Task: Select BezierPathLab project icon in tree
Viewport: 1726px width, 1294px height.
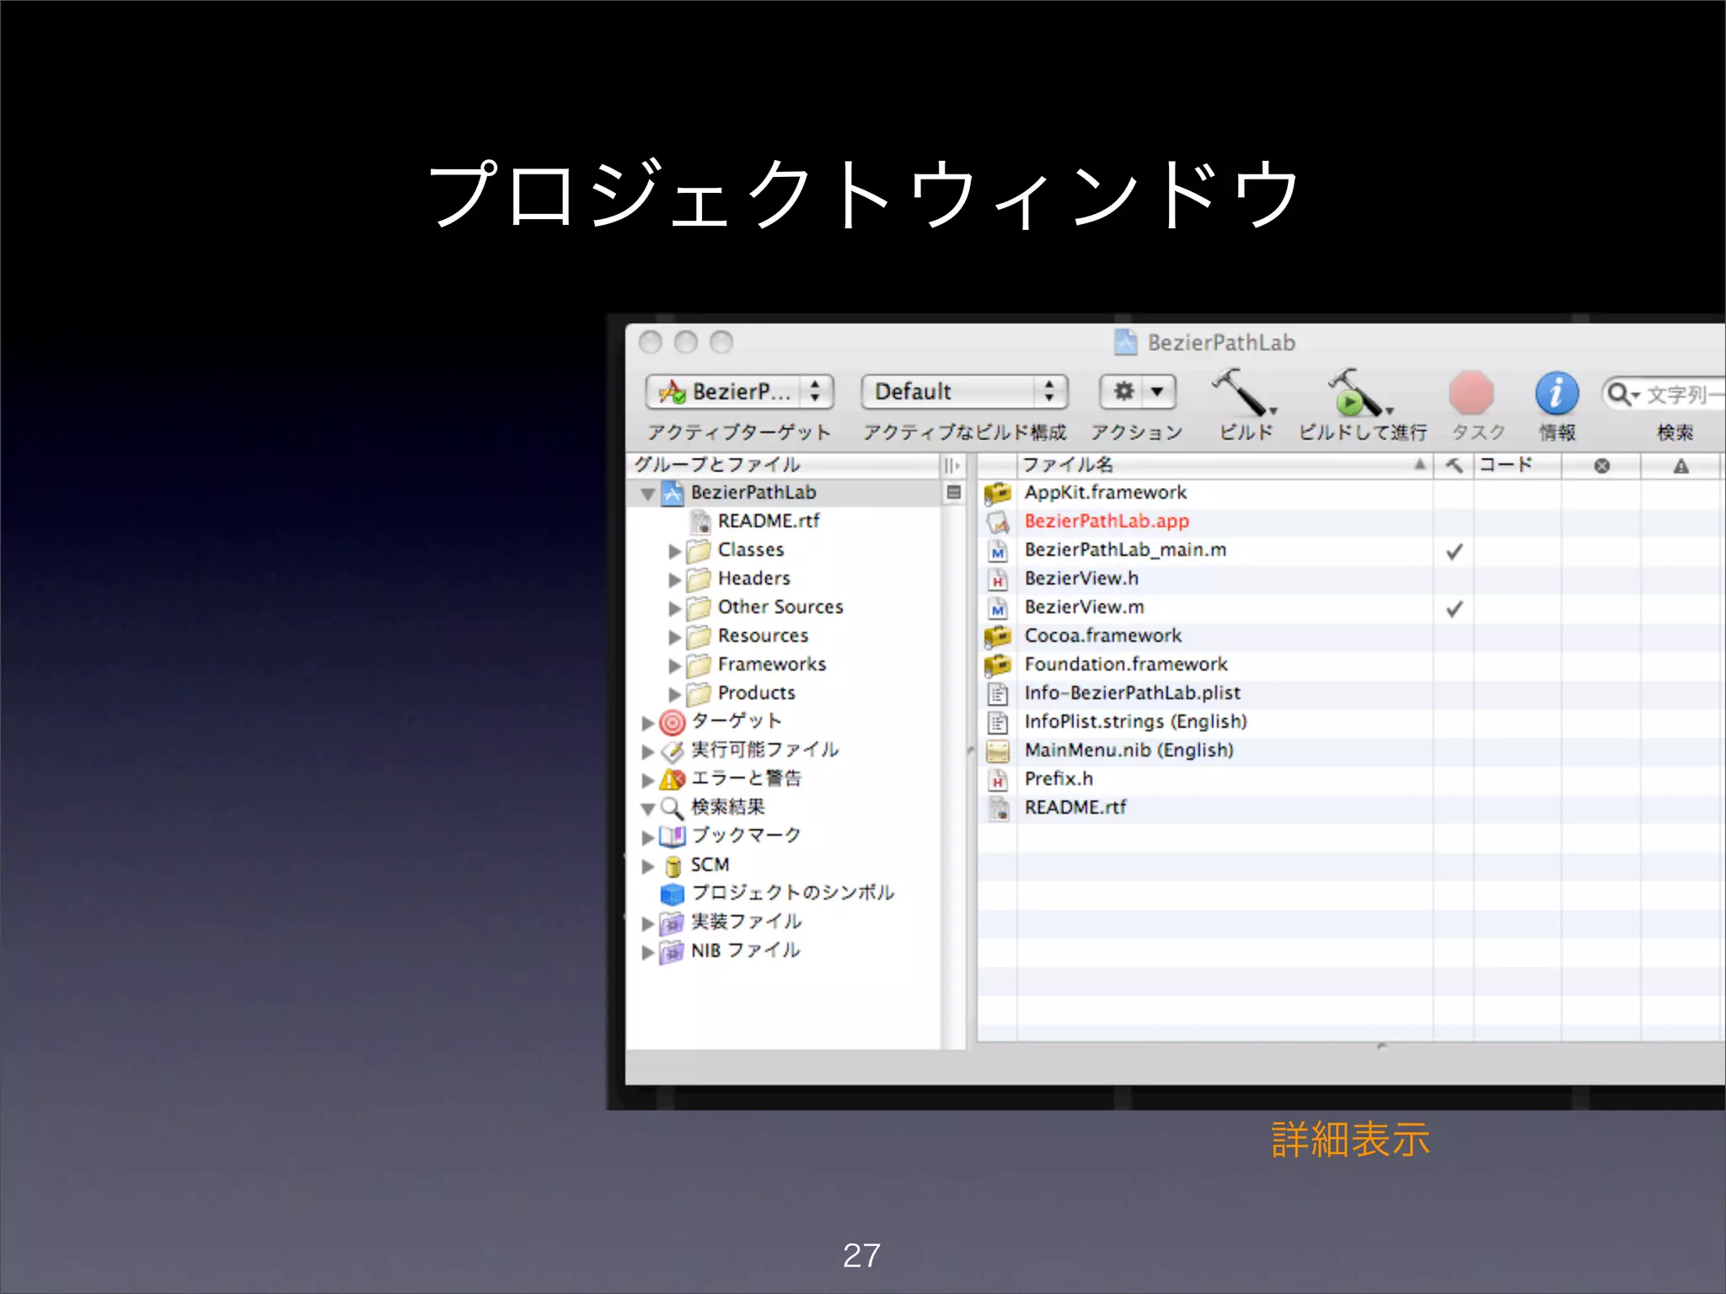Action: click(x=672, y=493)
